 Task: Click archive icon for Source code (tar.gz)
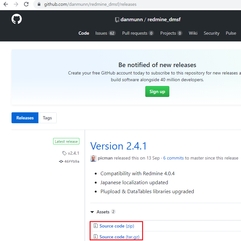pyautogui.click(x=96, y=237)
